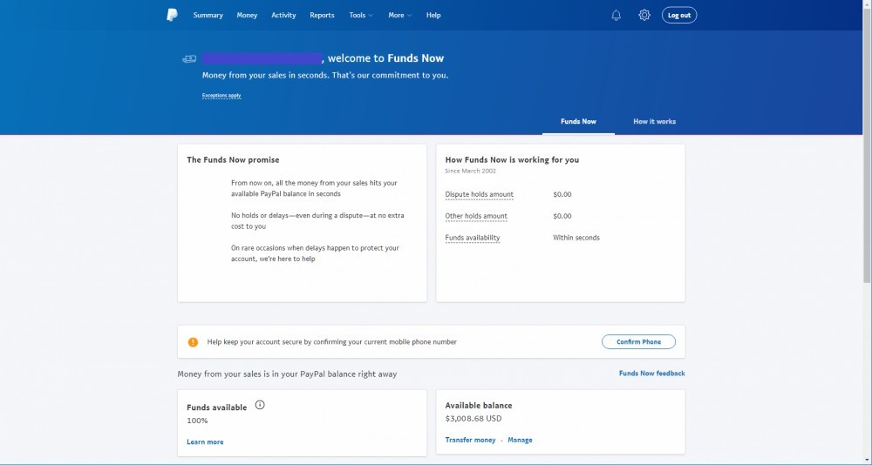Click the Dispute holds amount label
872x465 pixels.
(x=480, y=194)
